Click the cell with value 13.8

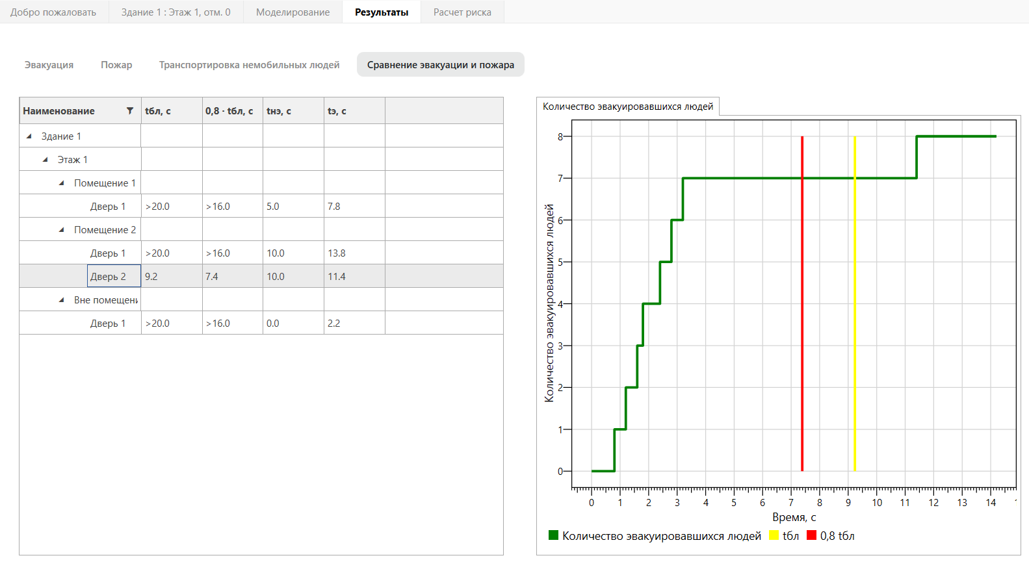354,253
